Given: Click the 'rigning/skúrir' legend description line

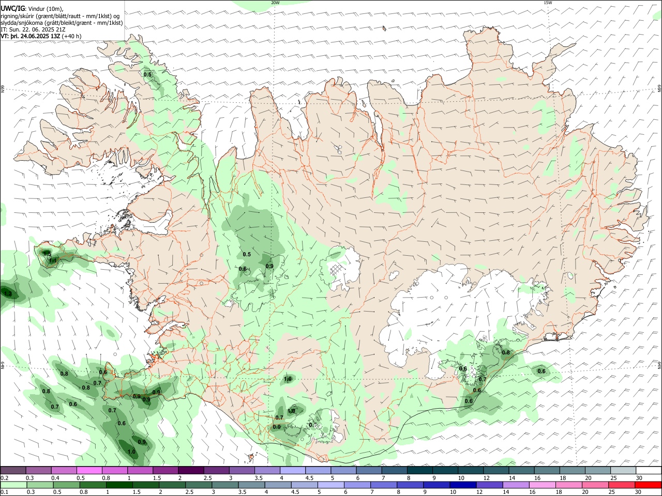Looking at the screenshot, I should [60, 16].
